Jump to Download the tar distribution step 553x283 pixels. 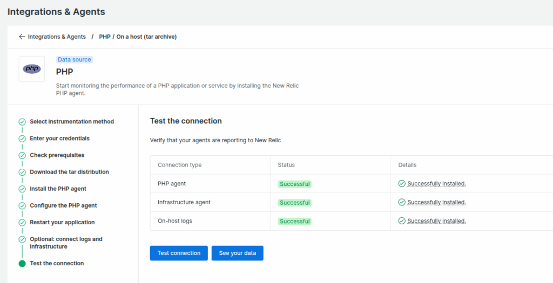70,172
